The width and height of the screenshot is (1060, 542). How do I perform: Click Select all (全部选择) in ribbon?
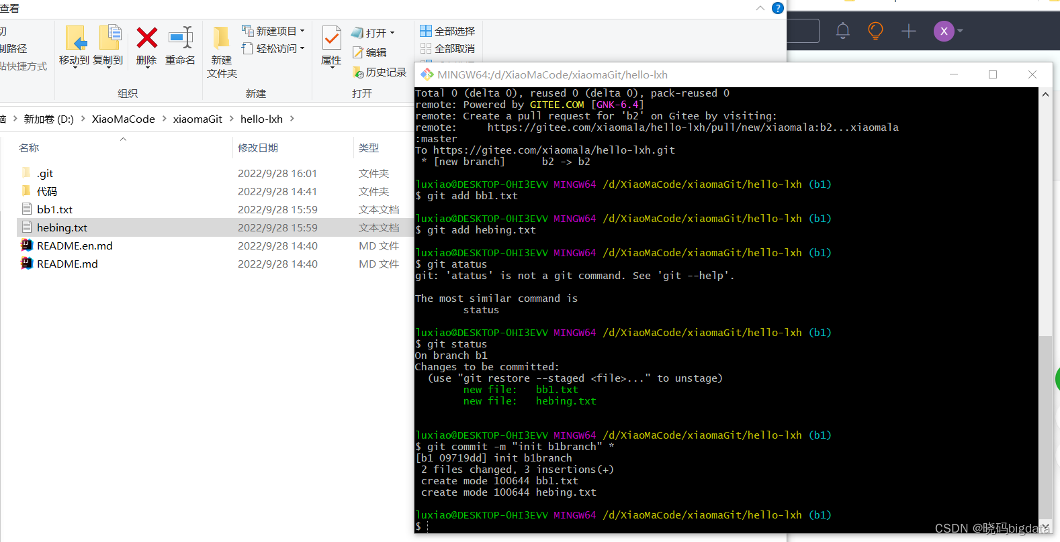(447, 31)
